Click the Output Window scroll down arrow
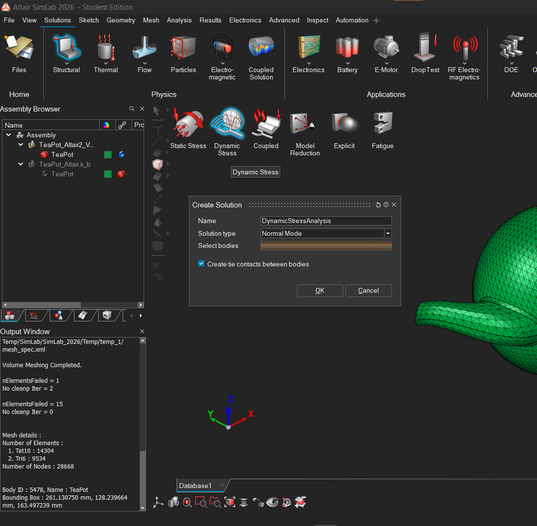537x526 pixels. (143, 508)
